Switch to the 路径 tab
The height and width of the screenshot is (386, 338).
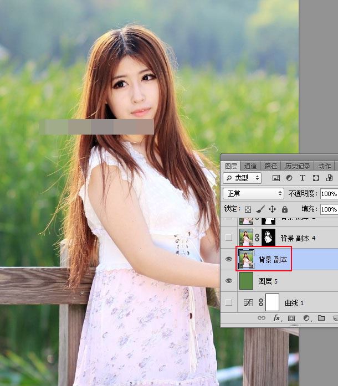pos(271,166)
